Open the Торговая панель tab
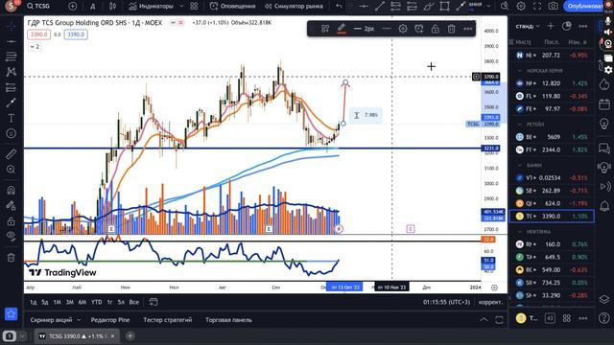 tap(228, 320)
